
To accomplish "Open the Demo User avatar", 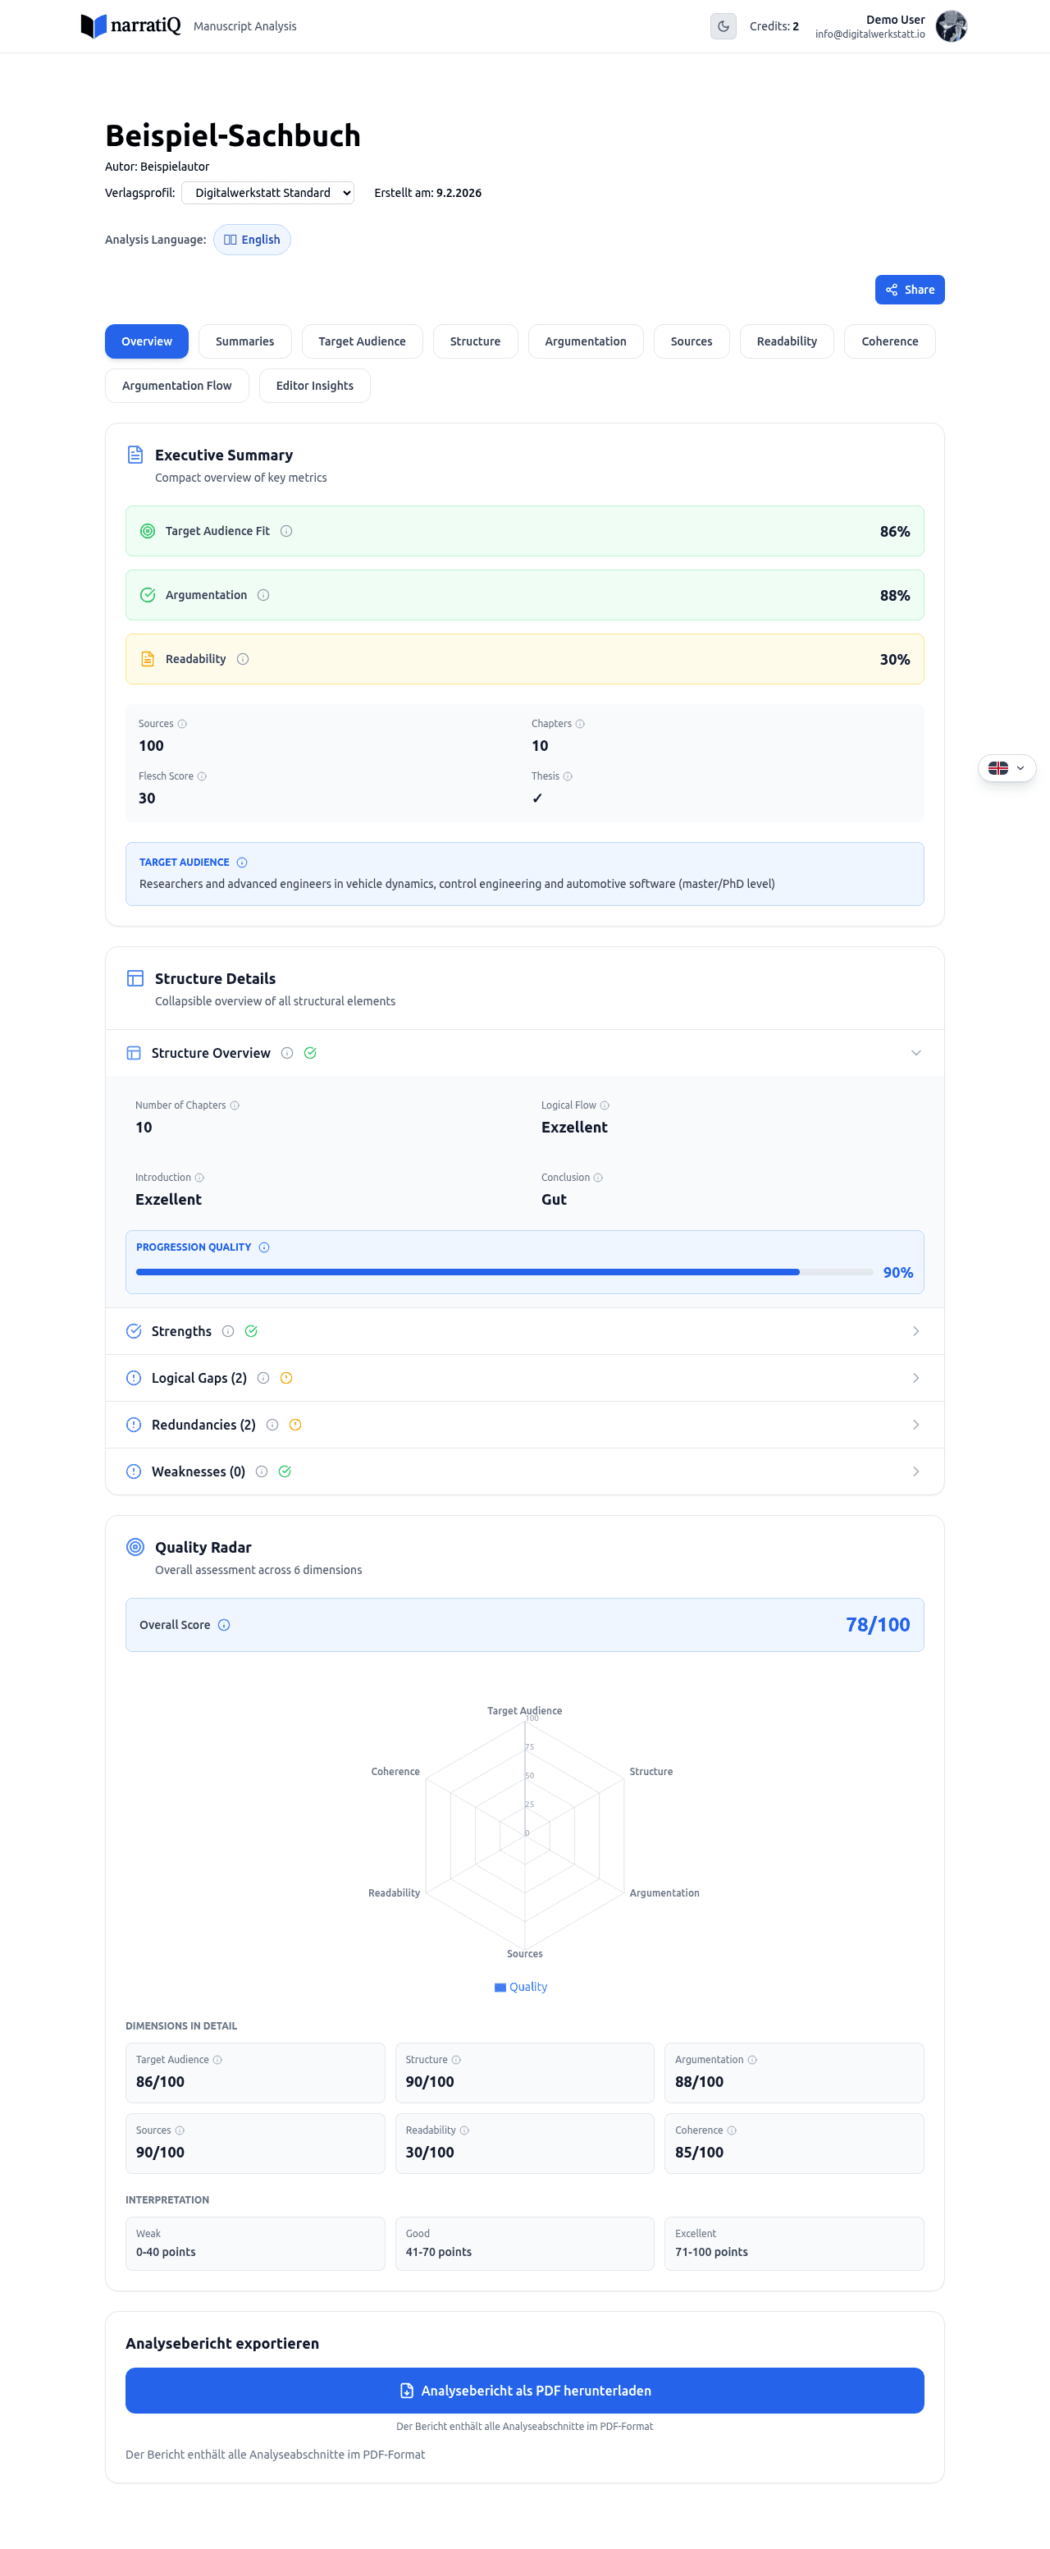I will [x=950, y=25].
